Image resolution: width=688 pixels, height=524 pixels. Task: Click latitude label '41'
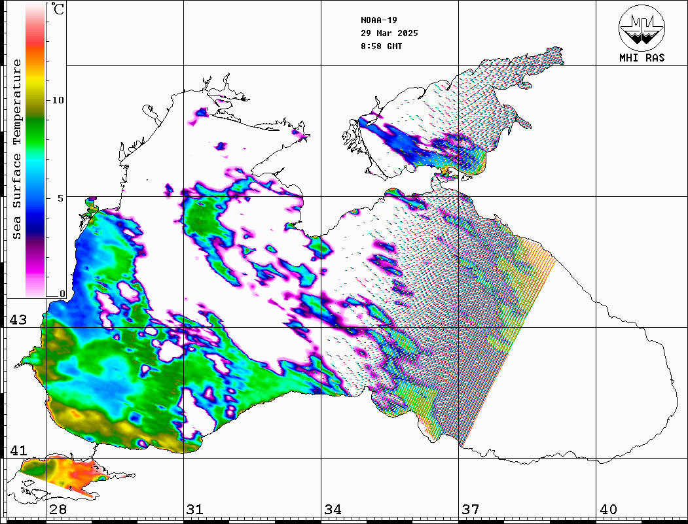point(18,450)
